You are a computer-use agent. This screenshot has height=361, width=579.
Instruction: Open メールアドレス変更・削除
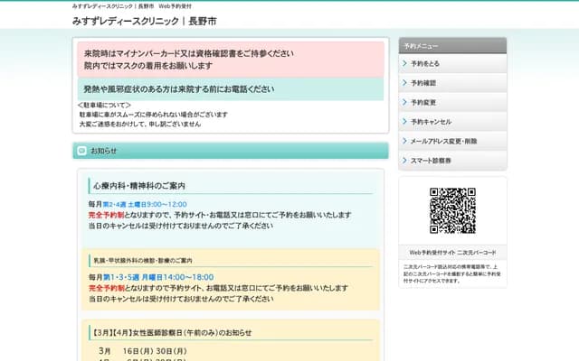tap(452, 141)
